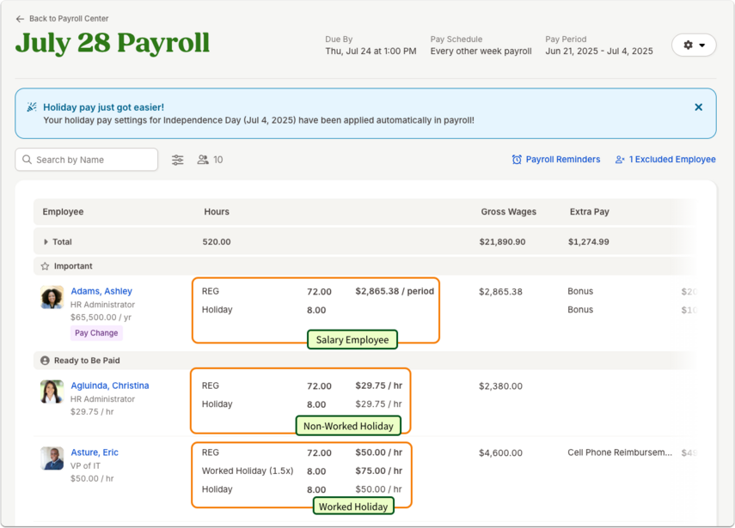The height and width of the screenshot is (528, 735).
Task: Click the magnifier icon in search box
Action: (28, 160)
